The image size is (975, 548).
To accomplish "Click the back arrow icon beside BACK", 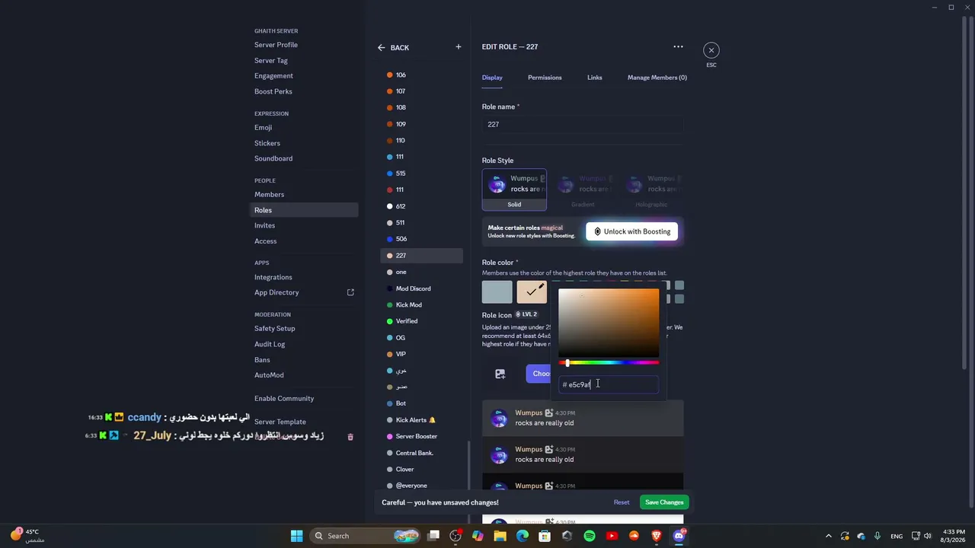I will (382, 47).
